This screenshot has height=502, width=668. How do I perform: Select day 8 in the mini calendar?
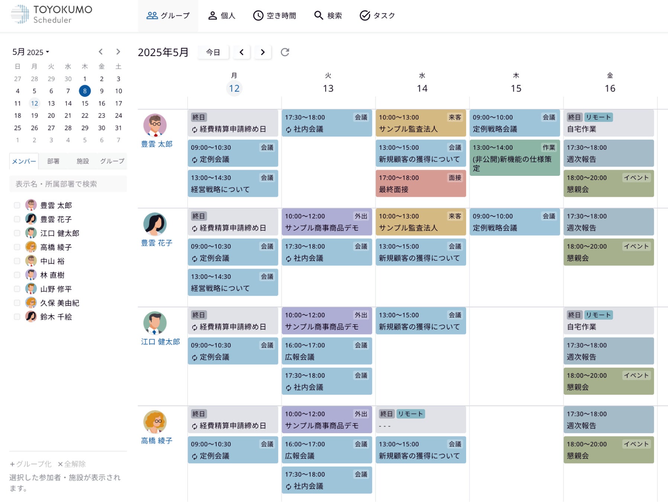coord(85,91)
